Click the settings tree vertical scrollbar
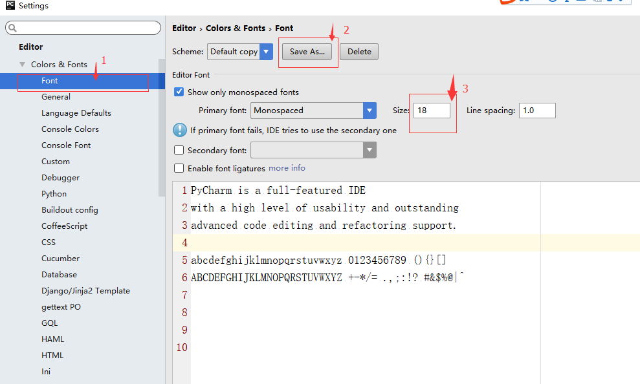Viewport: 640px width, 384px height. pos(162,127)
